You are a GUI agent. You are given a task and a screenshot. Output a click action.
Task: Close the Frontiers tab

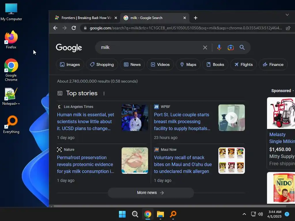tap(116, 18)
